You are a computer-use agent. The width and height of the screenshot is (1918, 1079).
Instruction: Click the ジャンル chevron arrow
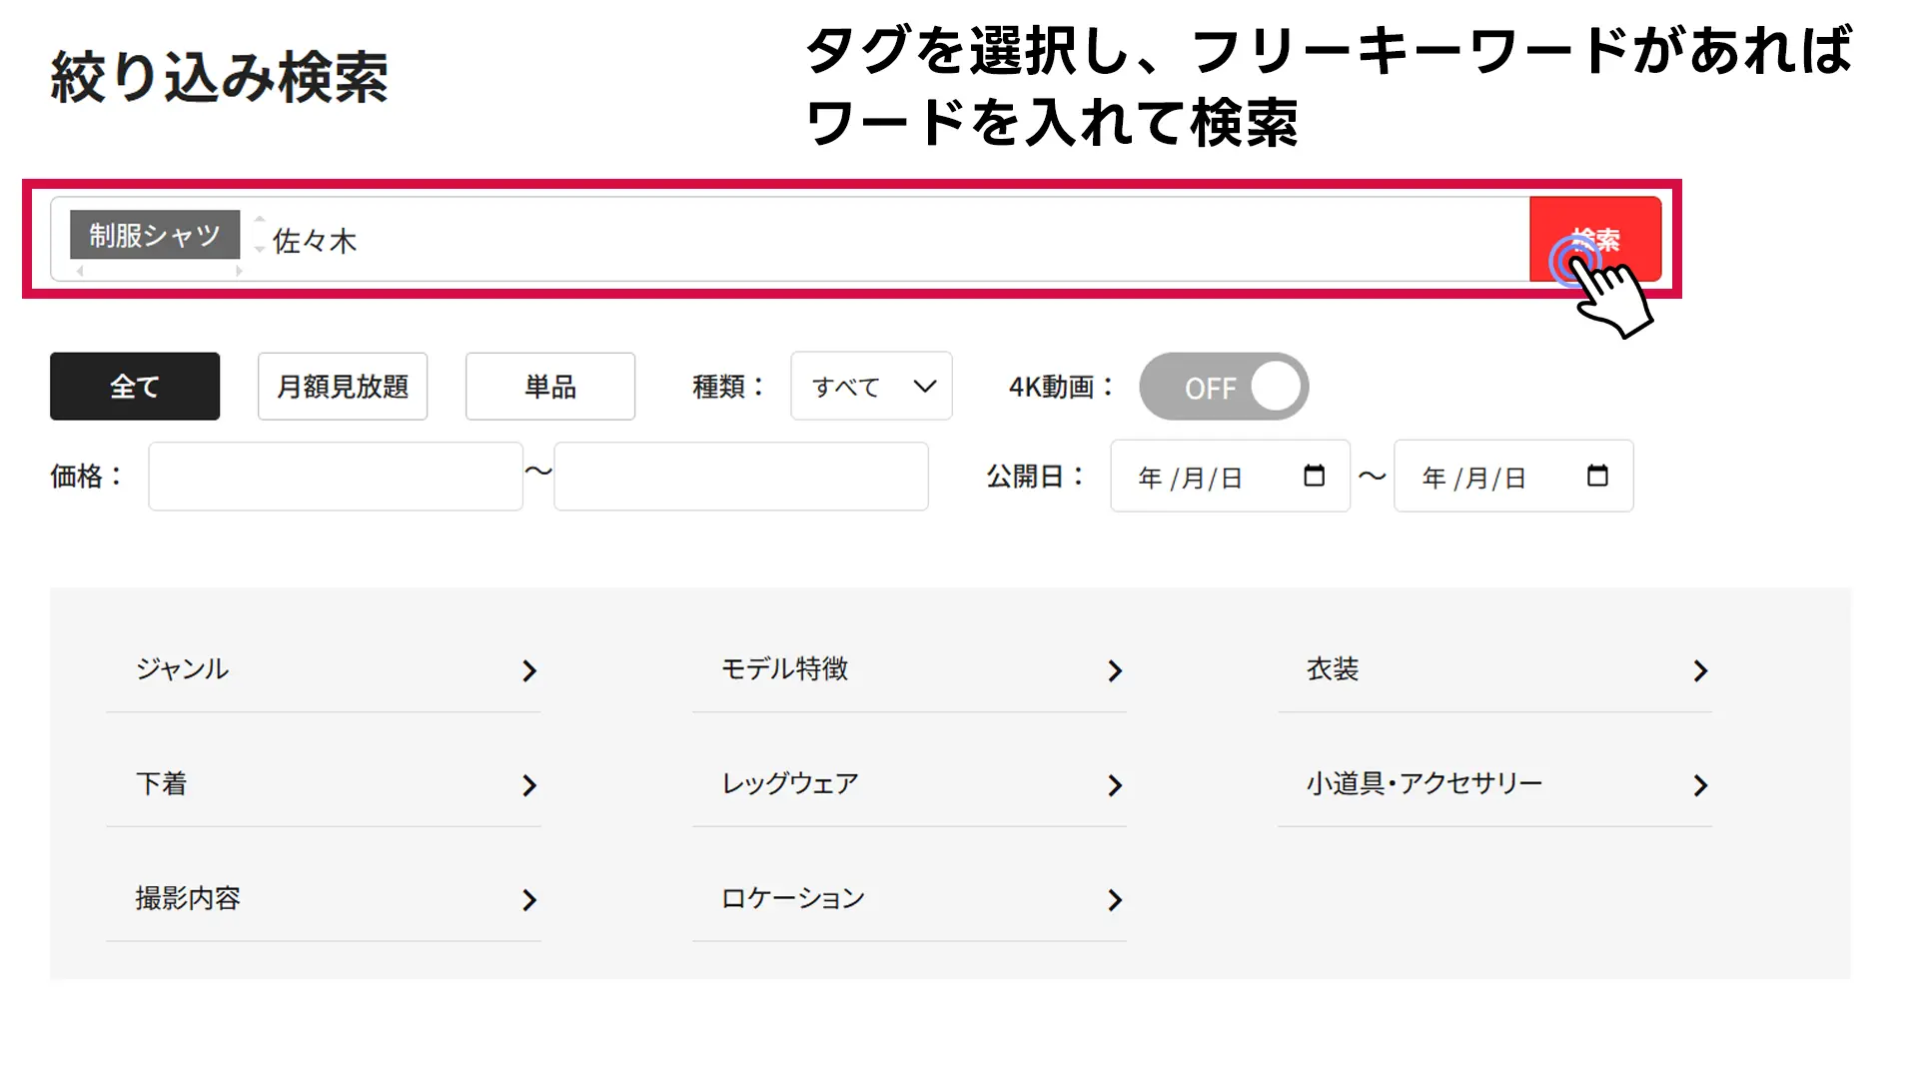click(x=529, y=671)
